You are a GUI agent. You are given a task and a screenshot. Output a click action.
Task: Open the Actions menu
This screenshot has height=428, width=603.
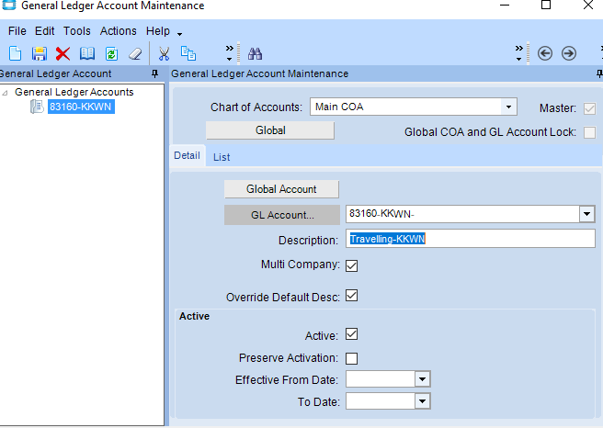(118, 30)
